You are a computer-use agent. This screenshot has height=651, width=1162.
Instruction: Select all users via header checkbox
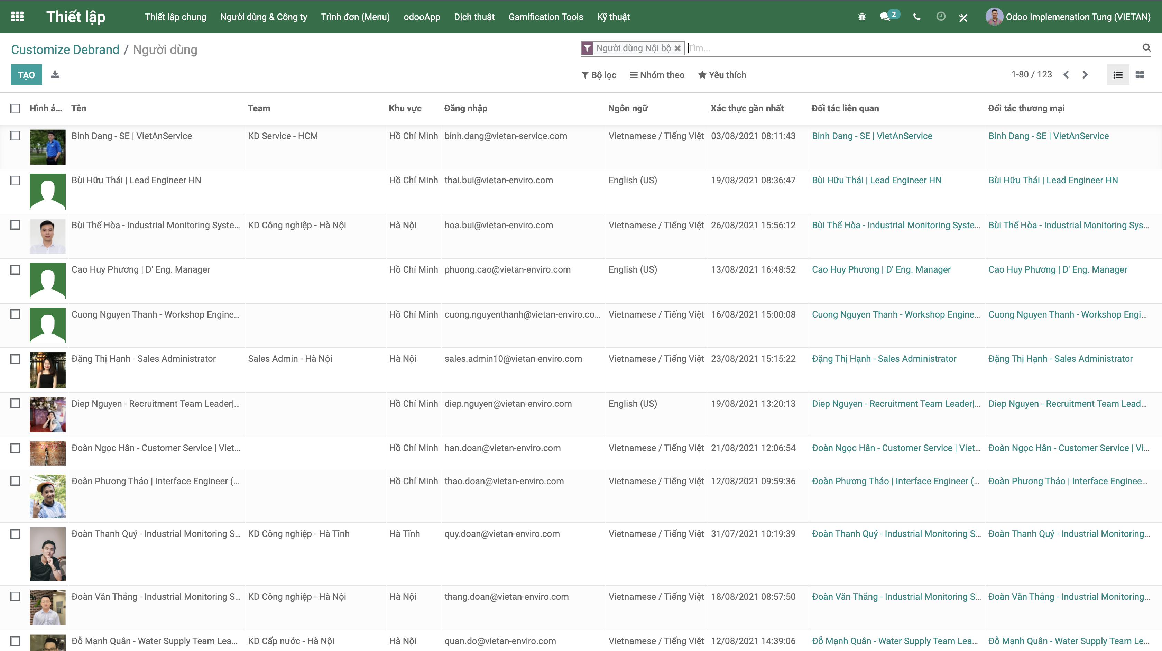point(15,108)
